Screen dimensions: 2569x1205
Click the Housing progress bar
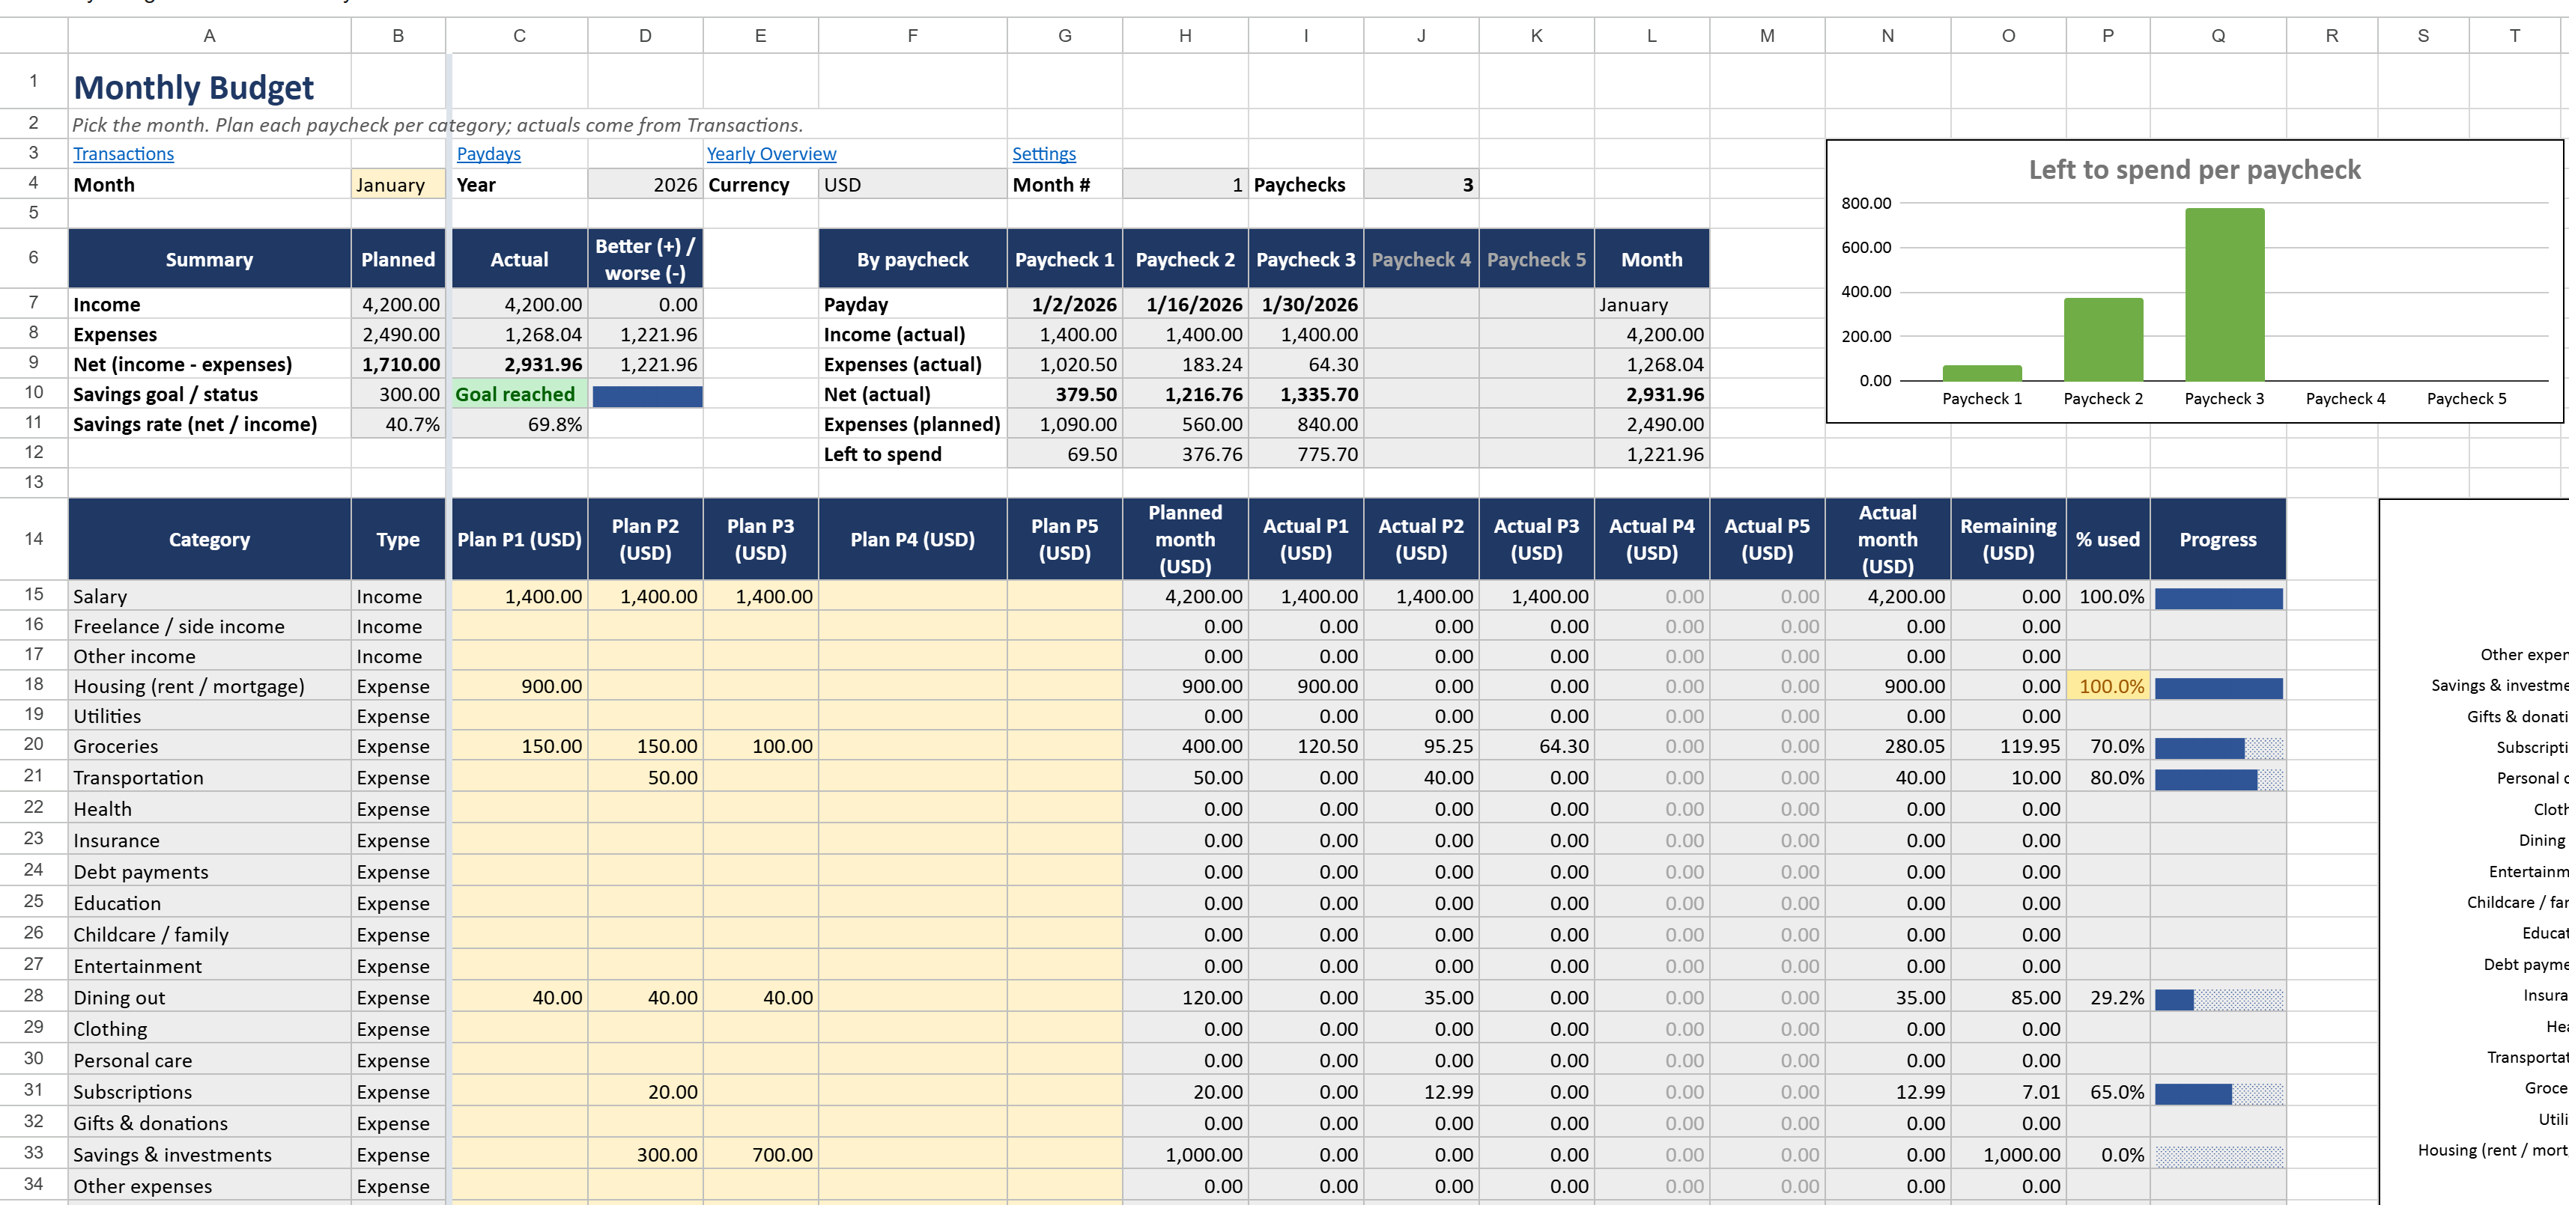pyautogui.click(x=2218, y=688)
